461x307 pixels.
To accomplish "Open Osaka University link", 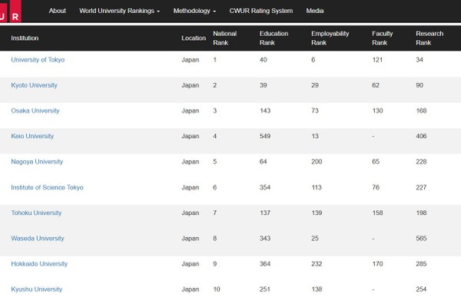I will point(35,111).
